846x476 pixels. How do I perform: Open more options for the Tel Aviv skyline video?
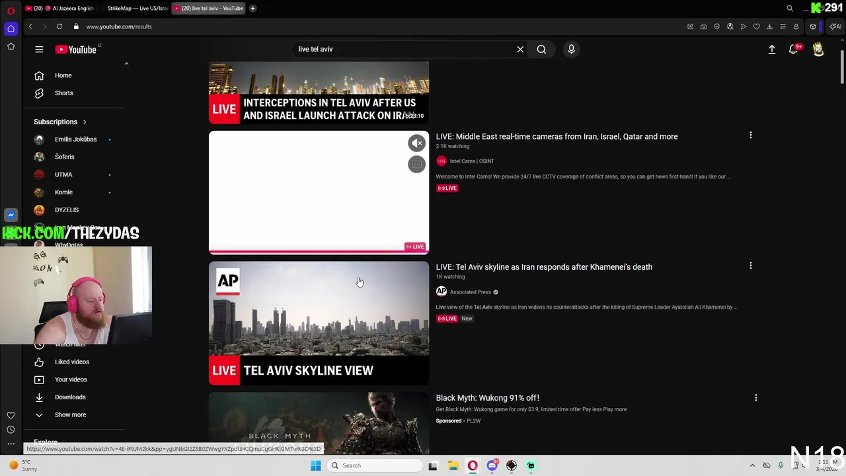750,266
